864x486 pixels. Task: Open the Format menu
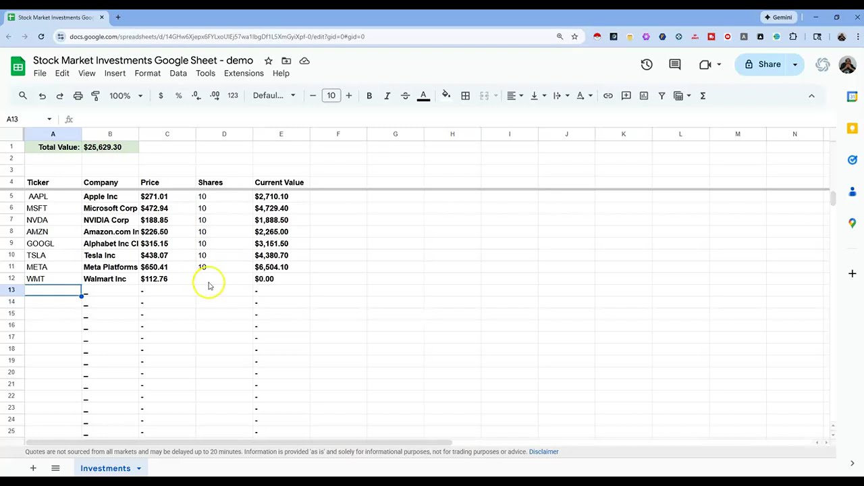(x=147, y=74)
